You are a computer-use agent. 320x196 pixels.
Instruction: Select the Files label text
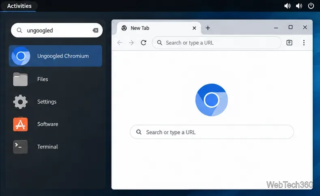[x=43, y=79]
